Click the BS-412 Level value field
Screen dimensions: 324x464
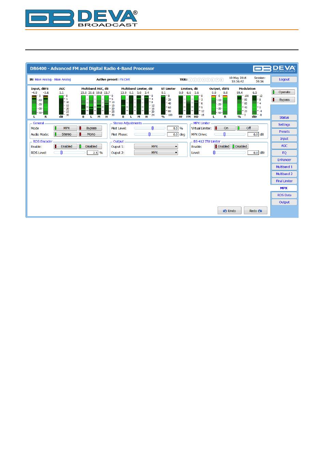pyautogui.click(x=253, y=153)
